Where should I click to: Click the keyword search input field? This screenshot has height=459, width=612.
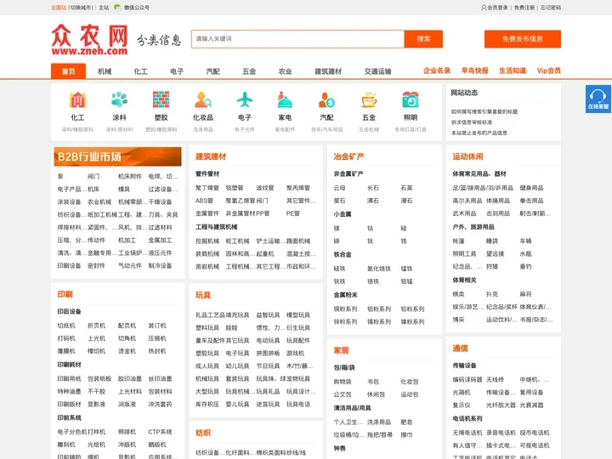point(297,38)
